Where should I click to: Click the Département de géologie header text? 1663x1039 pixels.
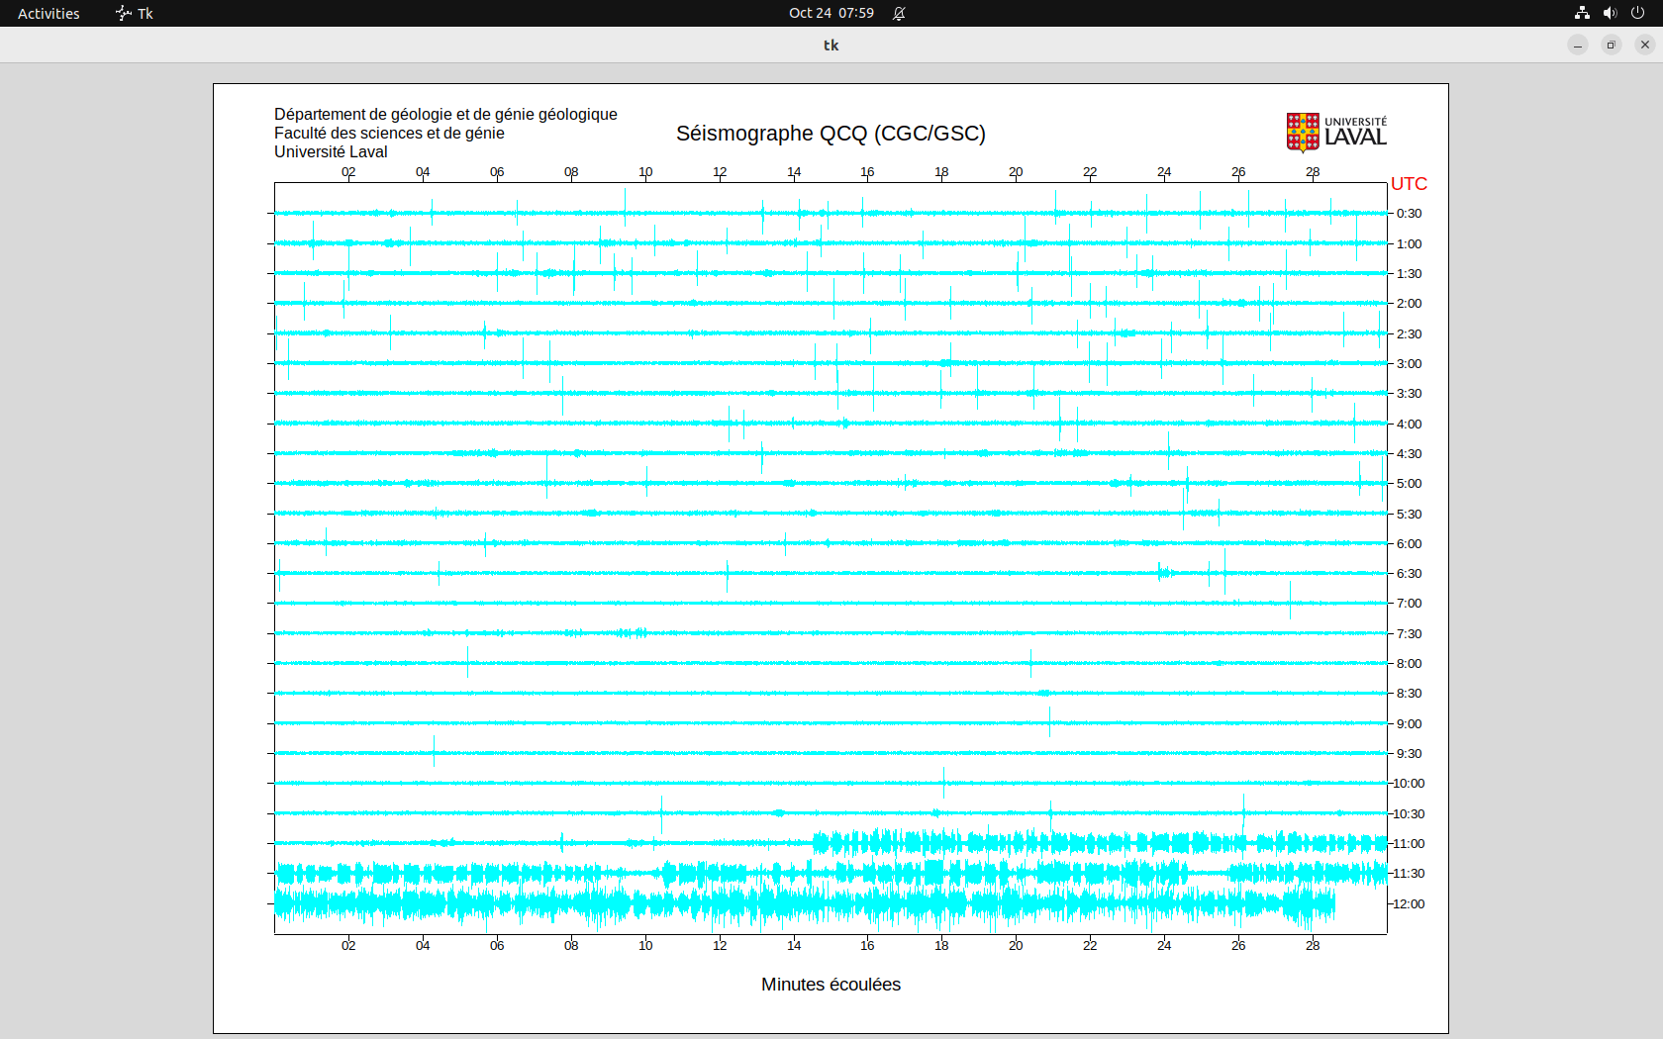445,115
